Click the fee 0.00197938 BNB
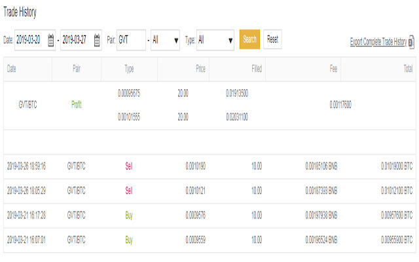 pos(321,215)
